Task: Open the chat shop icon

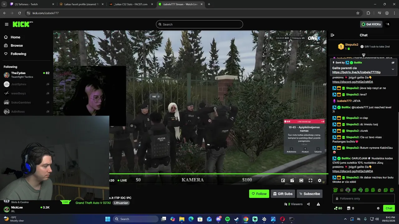Action: [x=349, y=208]
